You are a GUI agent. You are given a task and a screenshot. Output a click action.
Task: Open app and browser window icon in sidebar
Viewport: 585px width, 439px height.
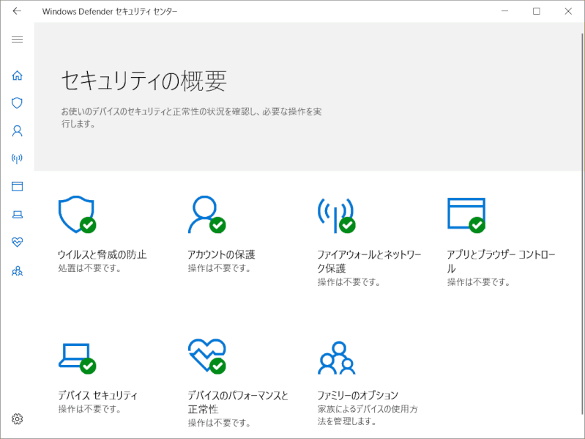pyautogui.click(x=17, y=186)
